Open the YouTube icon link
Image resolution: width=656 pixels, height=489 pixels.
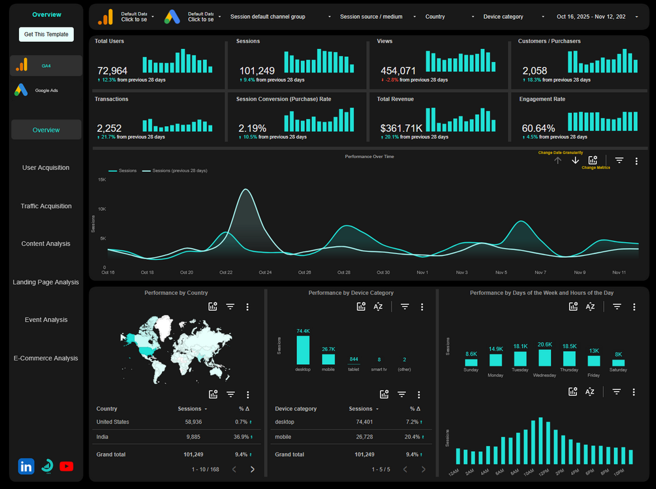pyautogui.click(x=67, y=466)
